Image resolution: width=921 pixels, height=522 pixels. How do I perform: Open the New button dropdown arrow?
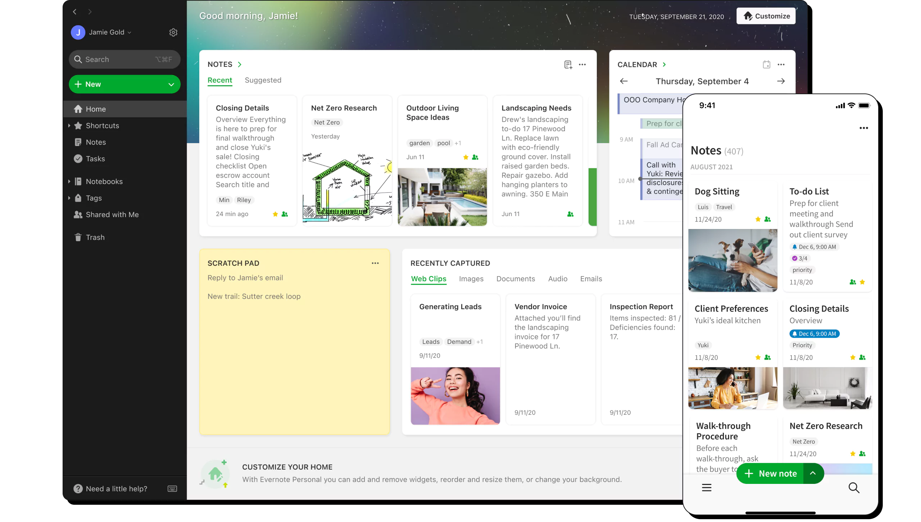(x=171, y=84)
